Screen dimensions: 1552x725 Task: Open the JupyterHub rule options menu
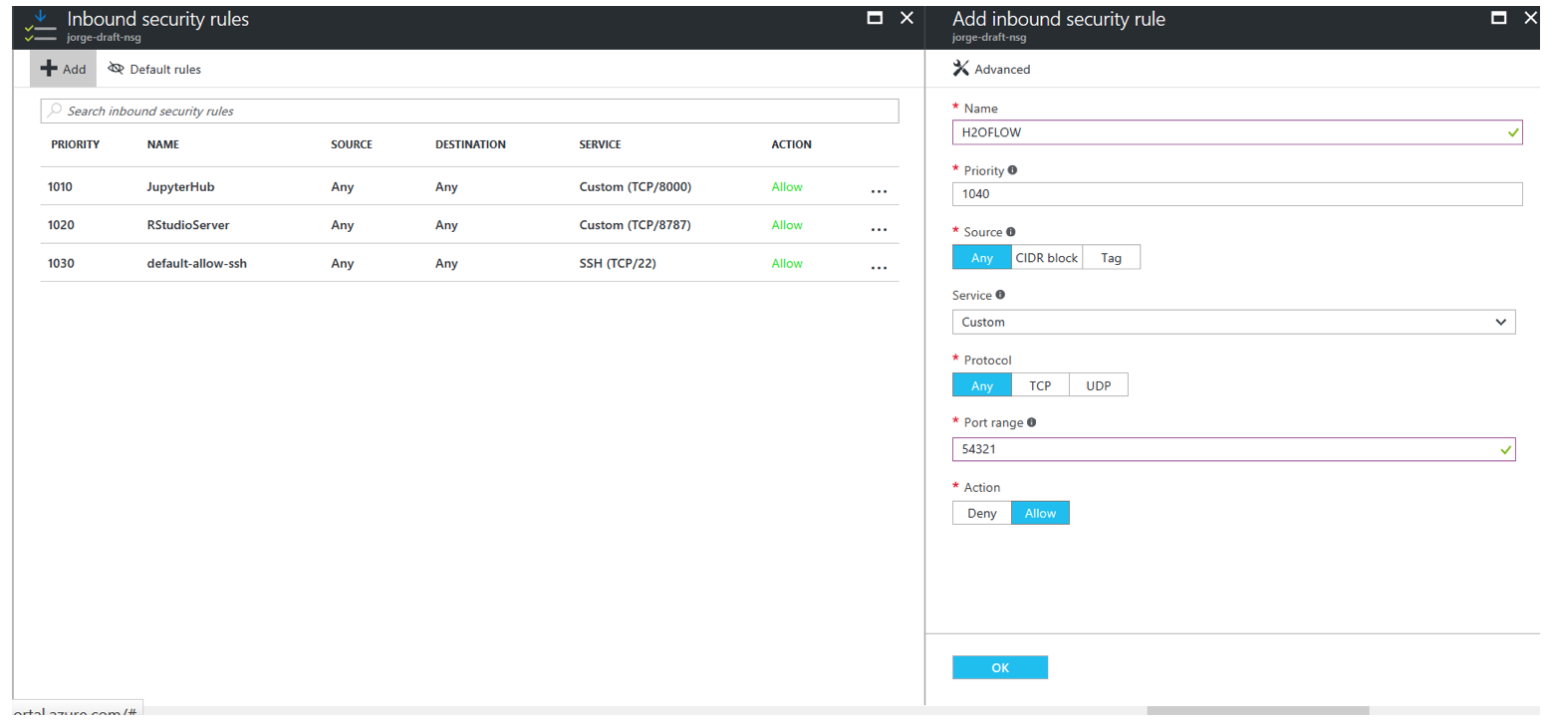pyautogui.click(x=879, y=189)
